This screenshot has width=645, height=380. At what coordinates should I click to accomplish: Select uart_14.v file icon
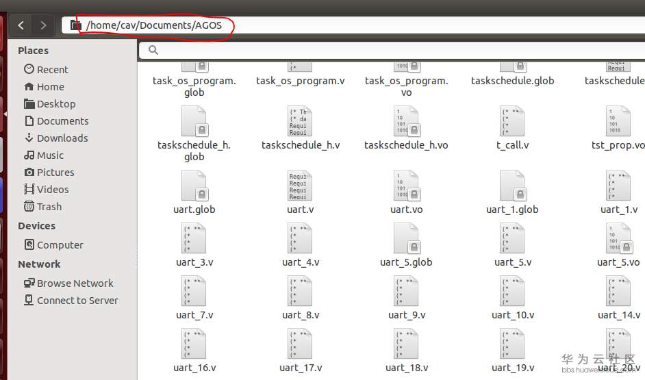point(618,291)
